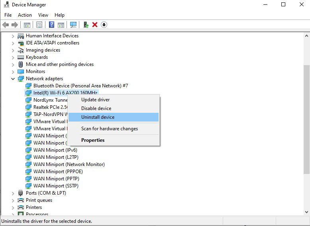This screenshot has height=226, width=310.
Task: Select the Realtek PCIe adapter
Action: pyautogui.click(x=51, y=107)
